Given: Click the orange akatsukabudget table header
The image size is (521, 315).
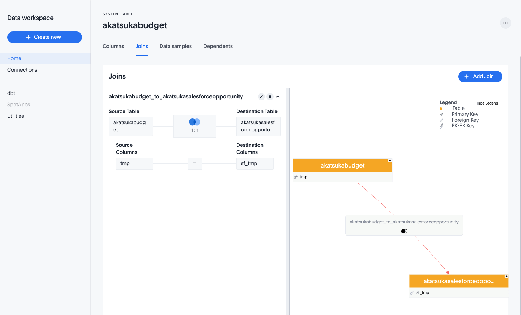Looking at the screenshot, I should (342, 165).
